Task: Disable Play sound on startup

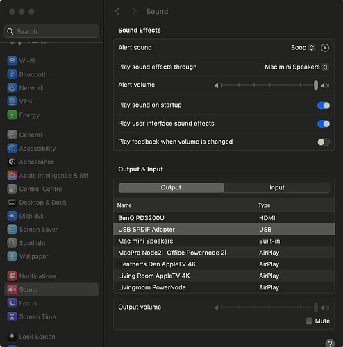Action: (324, 105)
